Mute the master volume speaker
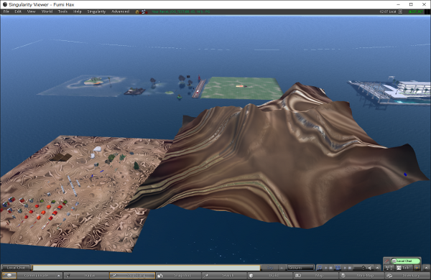This screenshot has width=431, height=280. pyautogui.click(x=370, y=268)
